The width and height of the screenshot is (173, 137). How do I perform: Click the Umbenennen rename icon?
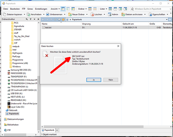[x=48, y=15]
